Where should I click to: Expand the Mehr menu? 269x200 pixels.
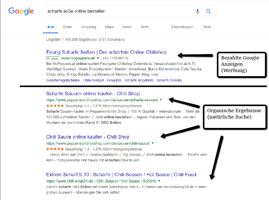[145, 27]
